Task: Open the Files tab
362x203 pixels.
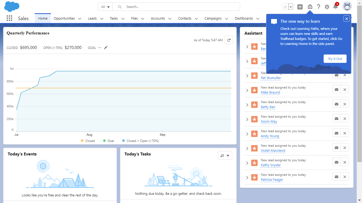Action: [134, 19]
